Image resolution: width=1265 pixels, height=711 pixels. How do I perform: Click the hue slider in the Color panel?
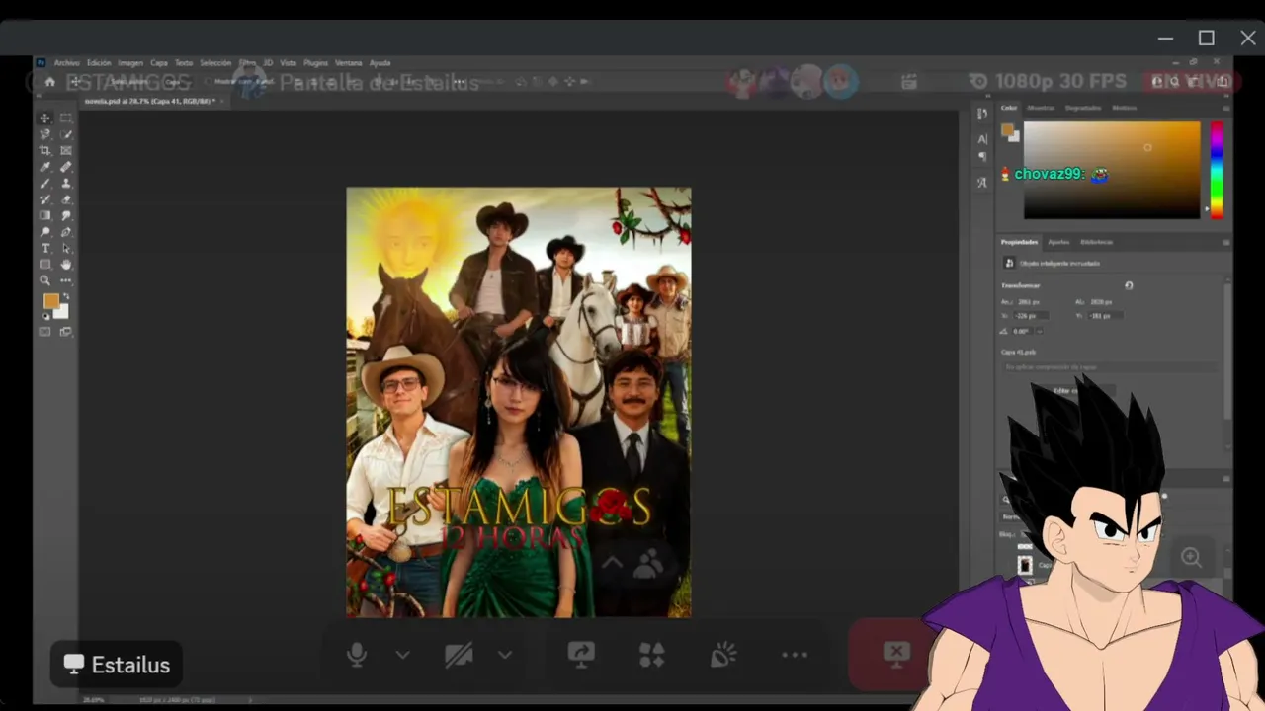1217,170
